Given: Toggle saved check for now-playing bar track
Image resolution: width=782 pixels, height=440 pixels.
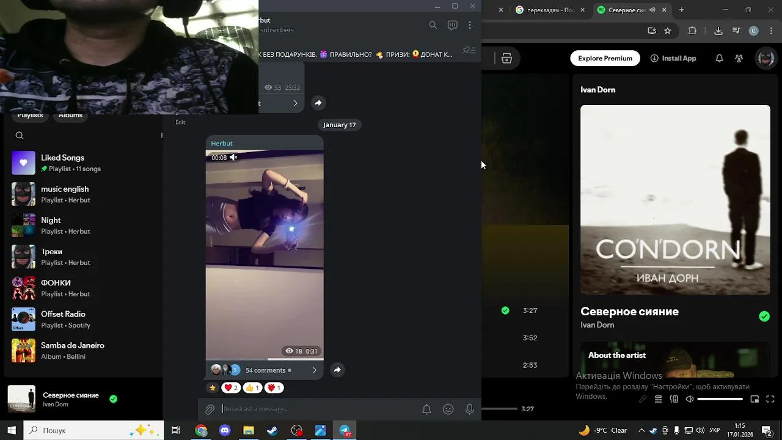Looking at the screenshot, I should (x=113, y=399).
